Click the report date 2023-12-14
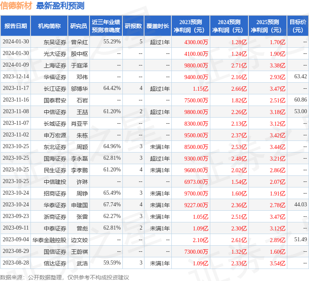The width and height of the screenshot is (309, 281). 16,76
